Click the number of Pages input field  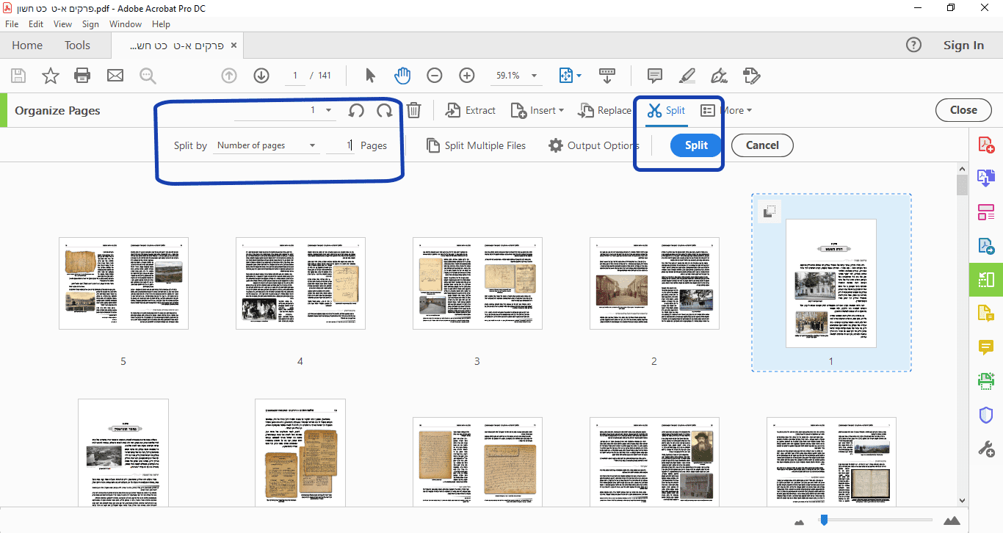pyautogui.click(x=341, y=145)
